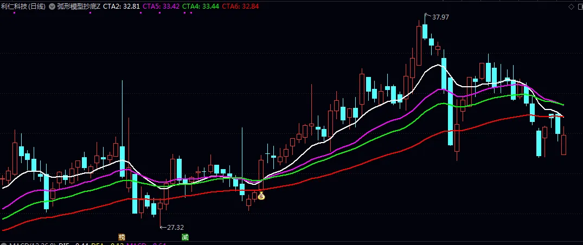Click the stock title 利仁科技(日线)
This screenshot has width=583, height=245.
coord(23,7)
